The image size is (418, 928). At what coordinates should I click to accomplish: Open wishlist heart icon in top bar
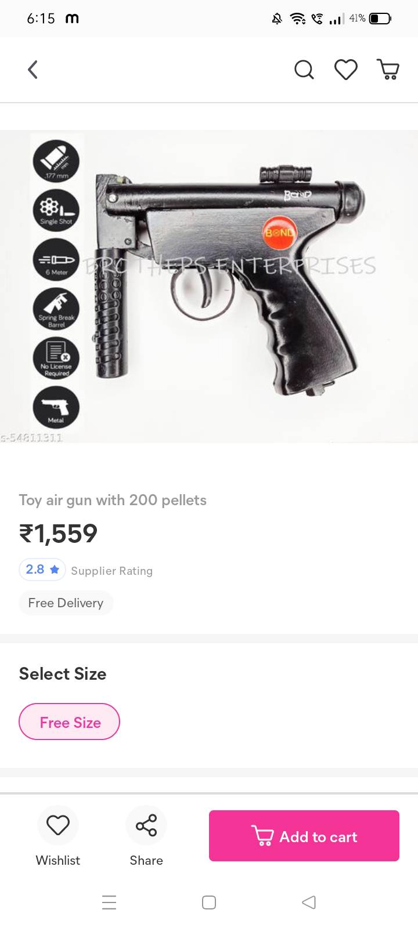coord(345,70)
